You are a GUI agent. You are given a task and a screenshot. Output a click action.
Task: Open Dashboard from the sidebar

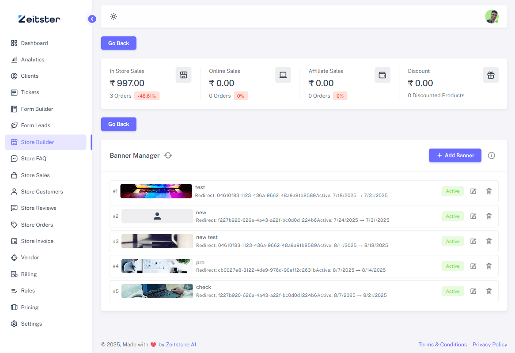coord(45,43)
